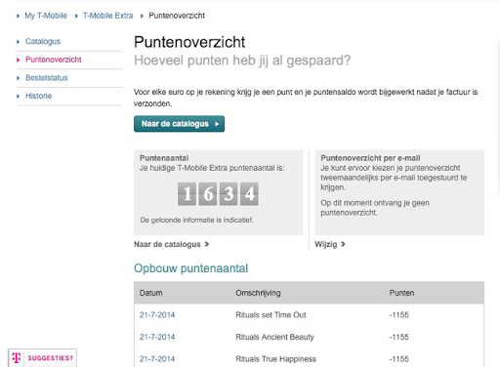Open Historie in the sidebar menu
Screen dimensions: 500x367
point(38,96)
